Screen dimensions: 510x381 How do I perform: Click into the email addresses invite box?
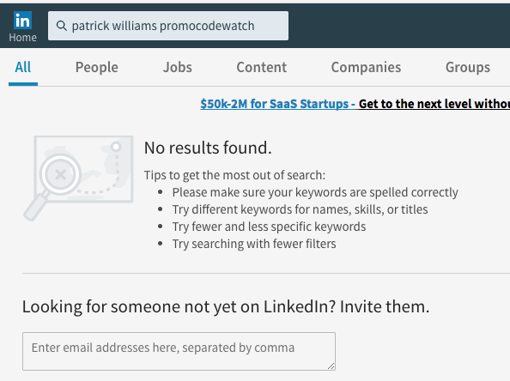pyautogui.click(x=179, y=351)
